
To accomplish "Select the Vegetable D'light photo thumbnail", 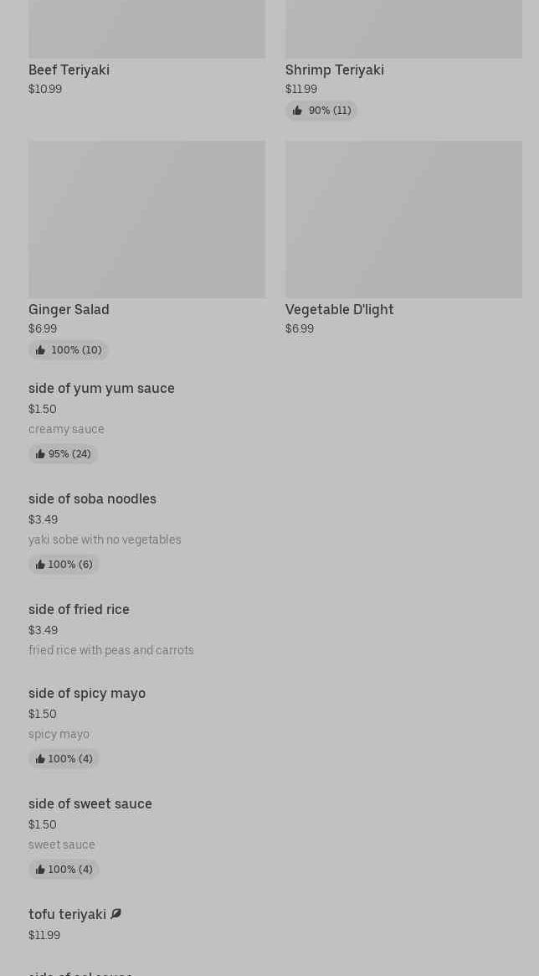I will 403,219.
